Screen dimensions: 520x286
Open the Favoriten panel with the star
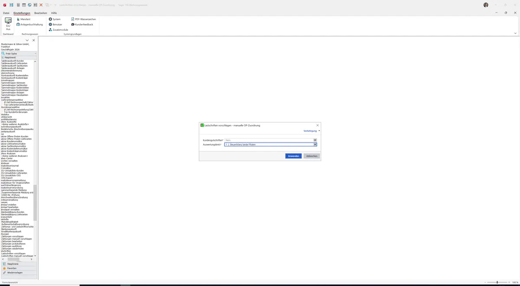(19, 268)
